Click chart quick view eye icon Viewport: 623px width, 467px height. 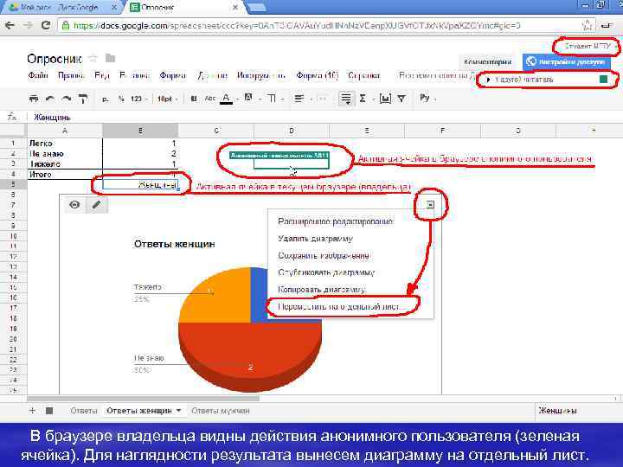coord(74,204)
